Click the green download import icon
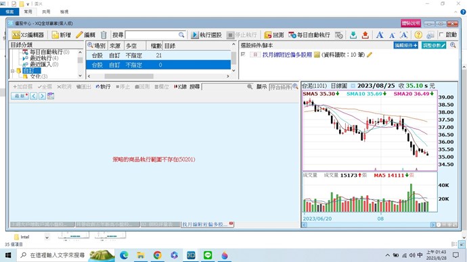The image size is (467, 262). (x=353, y=34)
